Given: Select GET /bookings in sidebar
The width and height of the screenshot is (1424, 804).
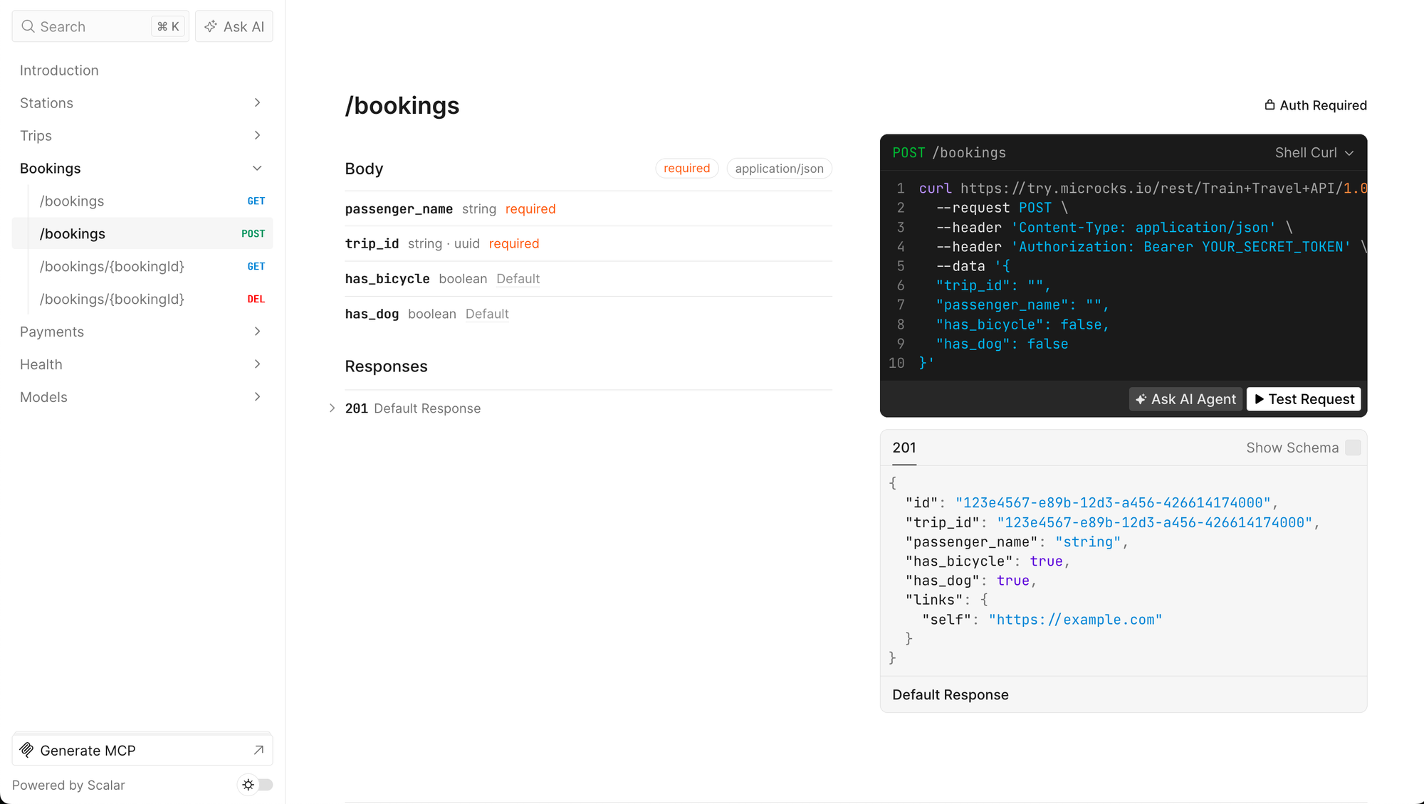Looking at the screenshot, I should pos(142,201).
